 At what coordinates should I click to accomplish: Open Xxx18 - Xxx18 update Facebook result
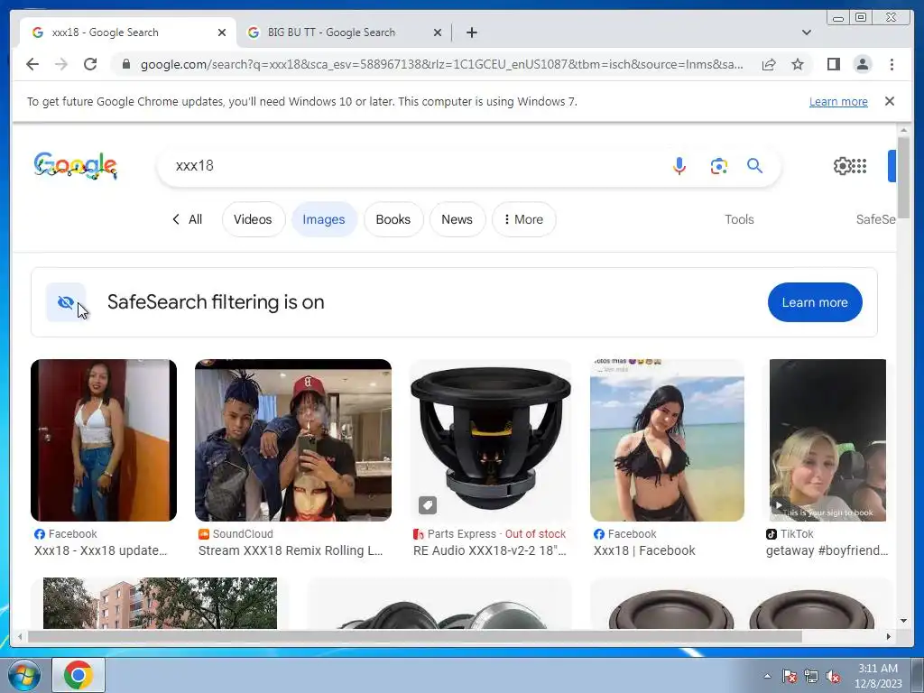[x=101, y=550]
